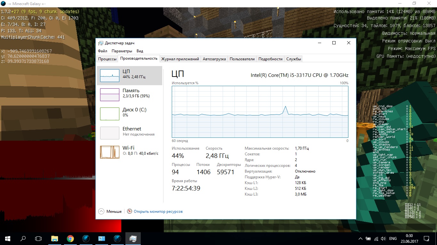
Task: Open Wi-Fi network tray icon
Action: (x=376, y=239)
